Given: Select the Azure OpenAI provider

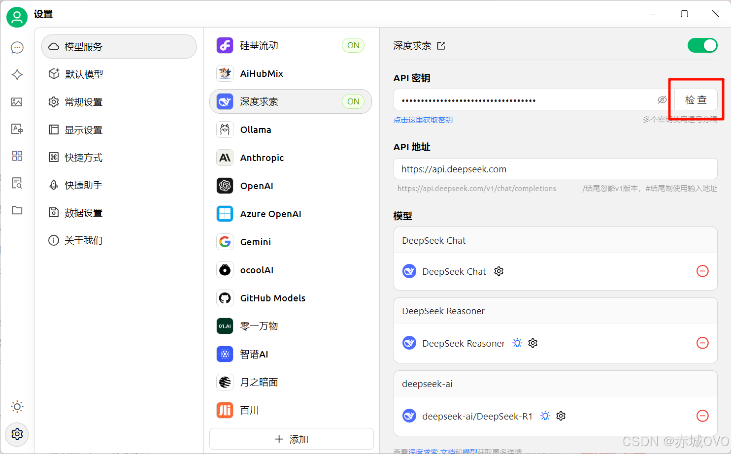Looking at the screenshot, I should [291, 214].
